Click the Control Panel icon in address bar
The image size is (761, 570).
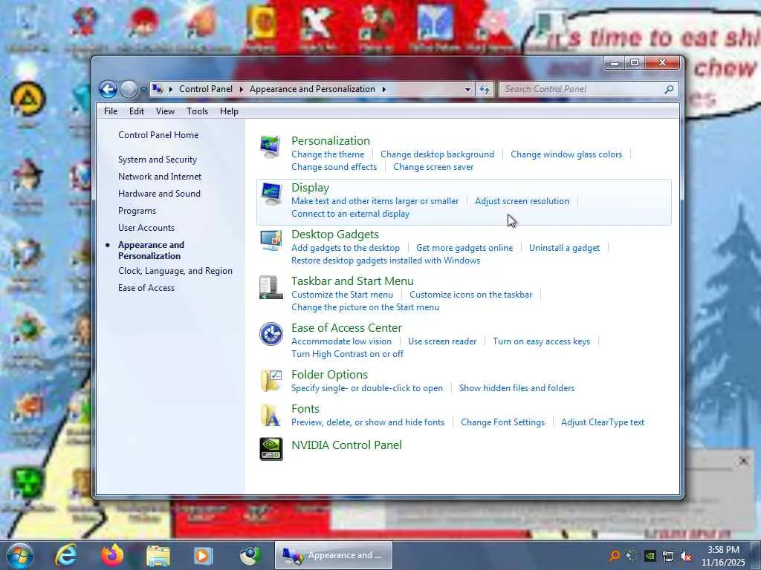(x=158, y=89)
